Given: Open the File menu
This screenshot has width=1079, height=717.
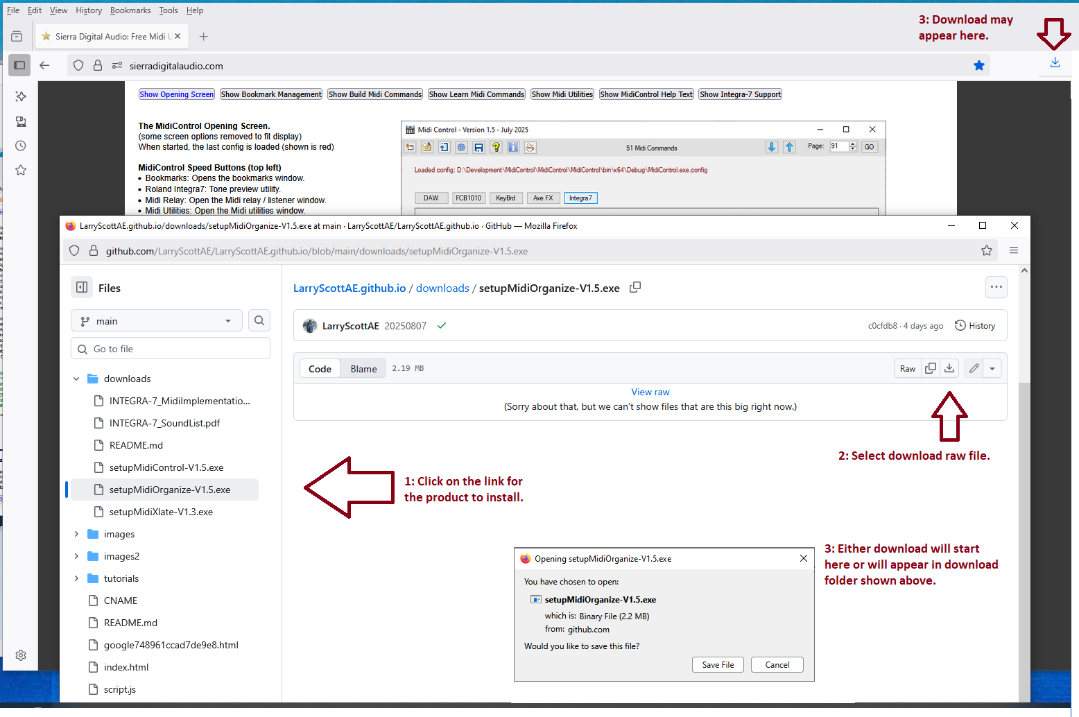Looking at the screenshot, I should [13, 10].
